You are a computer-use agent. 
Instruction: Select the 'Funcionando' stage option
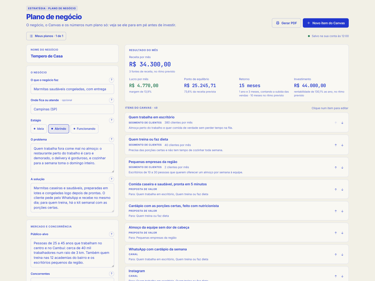click(x=84, y=129)
